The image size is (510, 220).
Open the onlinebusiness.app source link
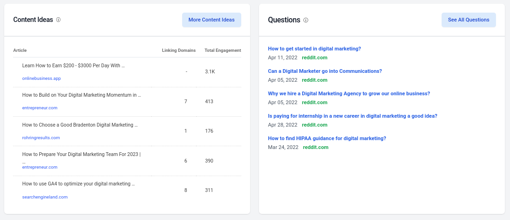click(x=41, y=78)
